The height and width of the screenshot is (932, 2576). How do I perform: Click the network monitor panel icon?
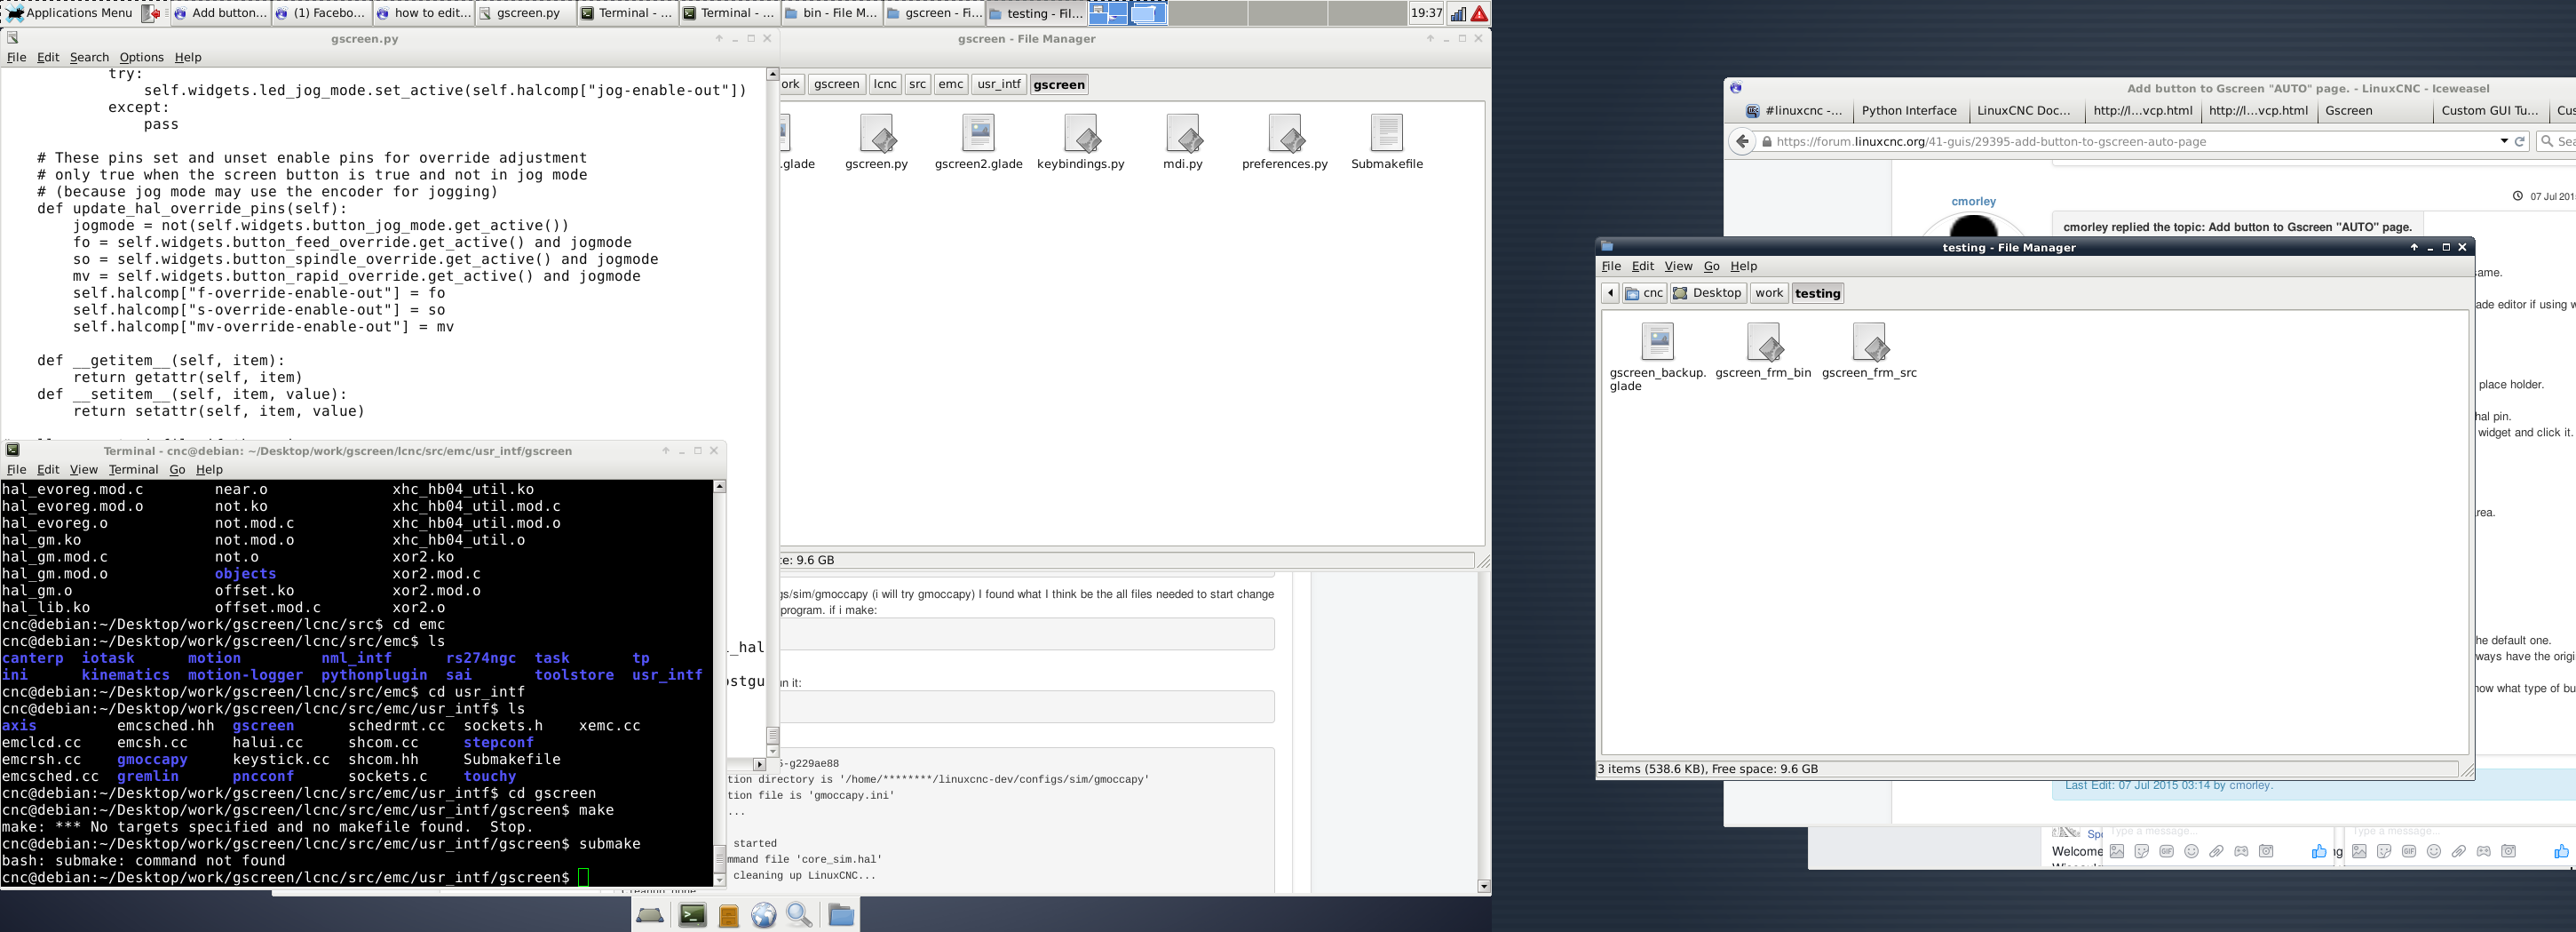click(1458, 13)
